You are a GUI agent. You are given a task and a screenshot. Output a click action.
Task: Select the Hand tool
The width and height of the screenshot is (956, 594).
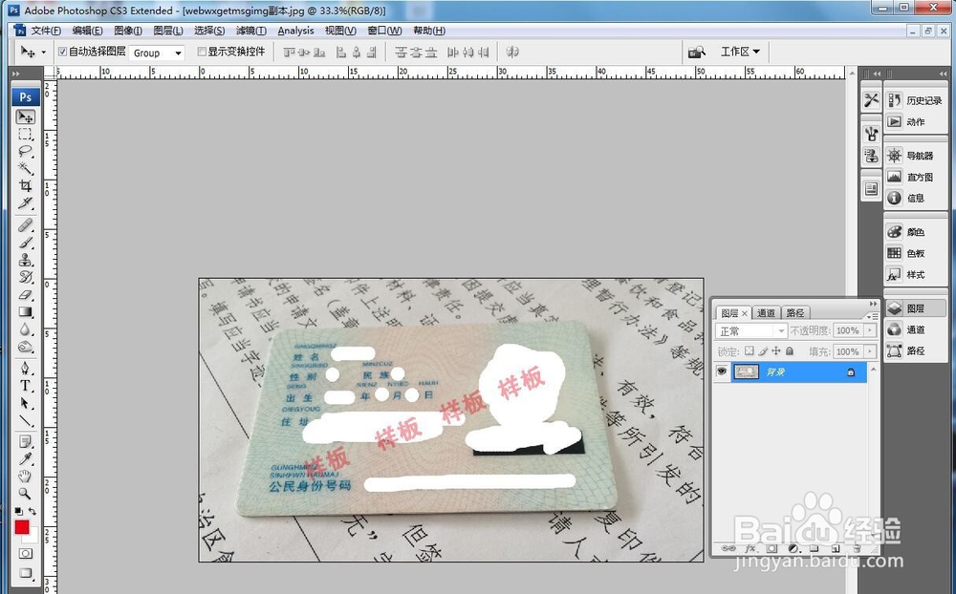pos(26,476)
